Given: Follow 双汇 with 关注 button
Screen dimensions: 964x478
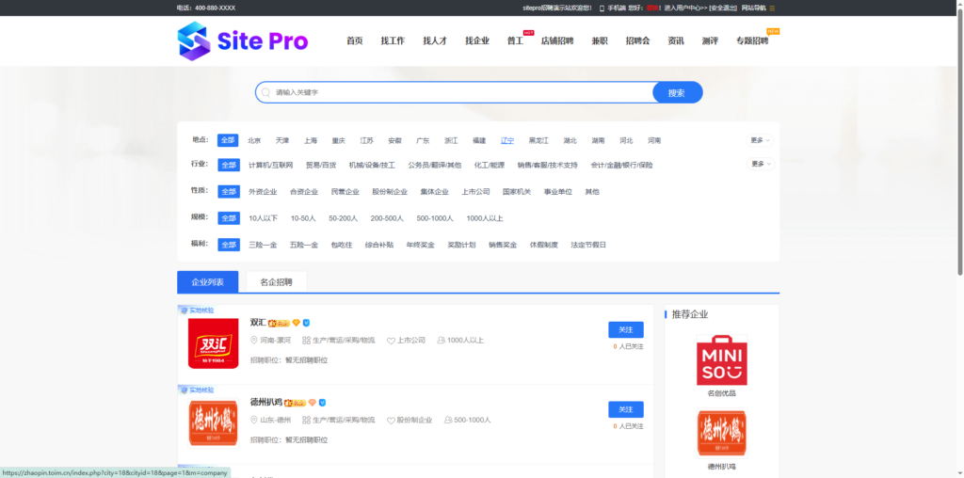Looking at the screenshot, I should coord(626,330).
